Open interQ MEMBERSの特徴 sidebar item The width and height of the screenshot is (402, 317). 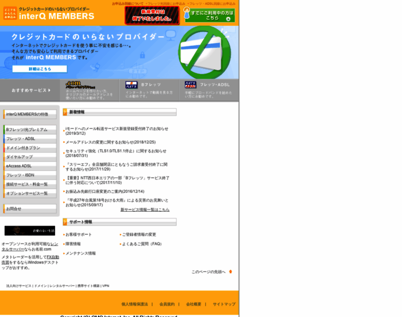click(30, 114)
